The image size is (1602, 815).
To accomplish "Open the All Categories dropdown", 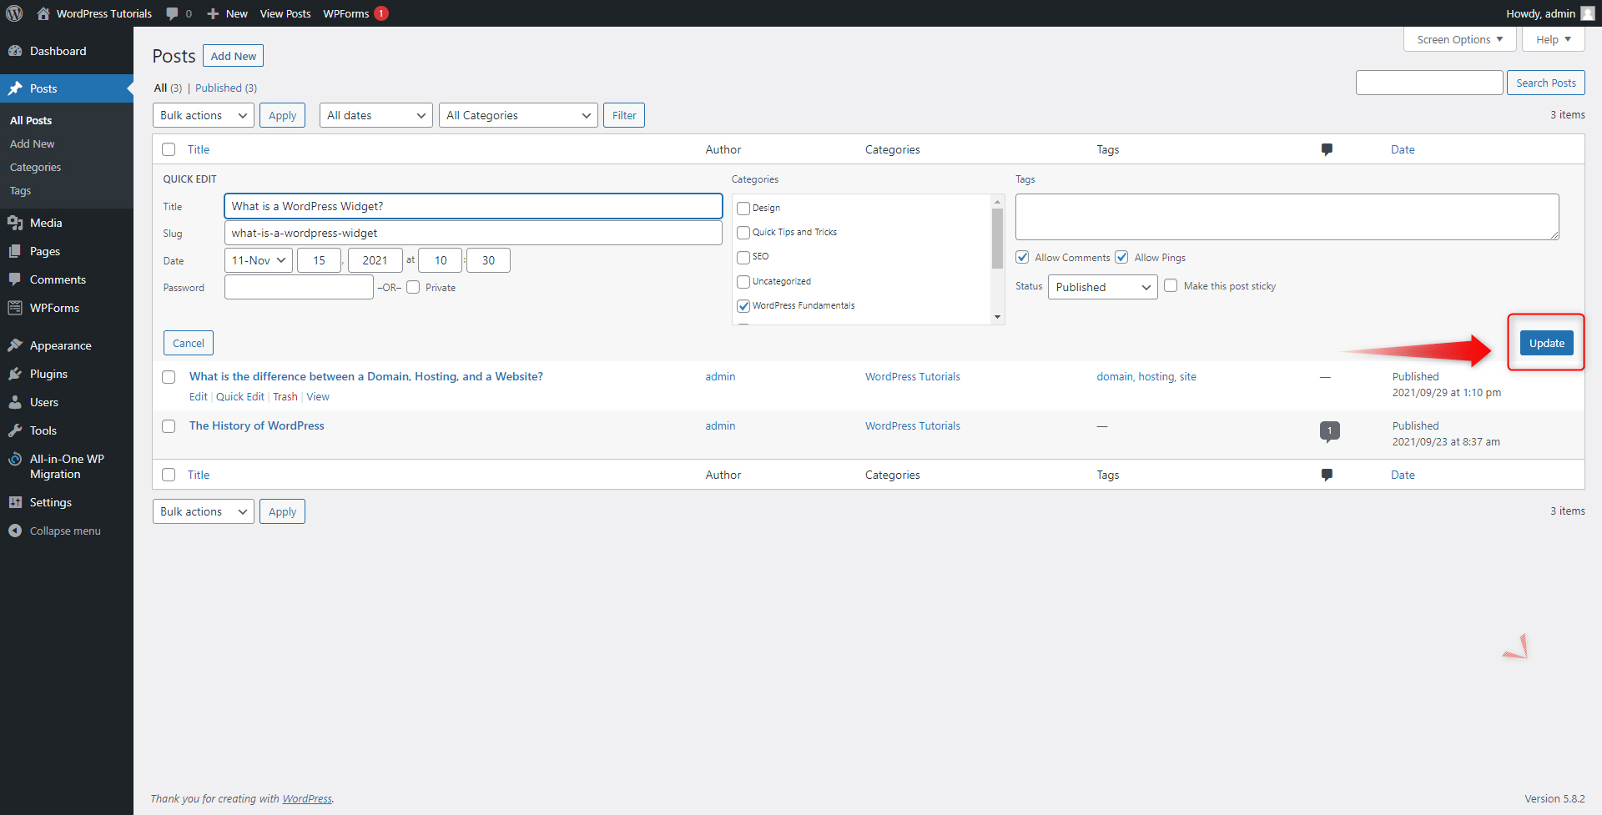I will pos(518,115).
